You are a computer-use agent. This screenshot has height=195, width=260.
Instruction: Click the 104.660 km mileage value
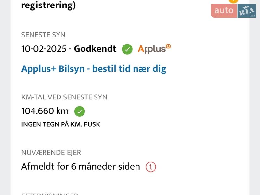point(45,111)
